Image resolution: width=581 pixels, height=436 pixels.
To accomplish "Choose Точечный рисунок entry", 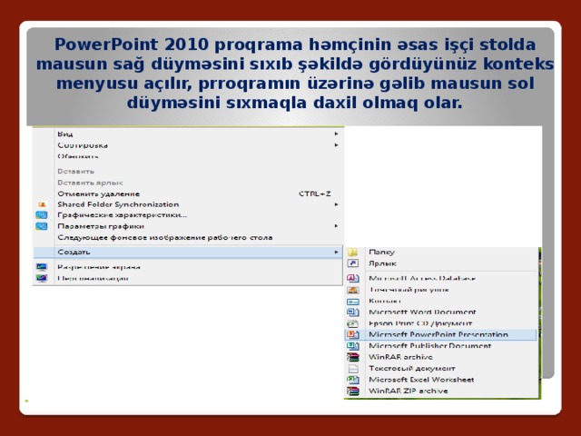I will point(441,290).
